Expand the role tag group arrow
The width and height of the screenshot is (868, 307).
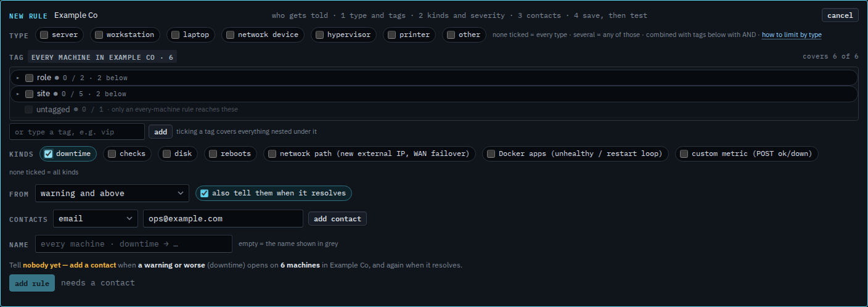[x=18, y=78]
